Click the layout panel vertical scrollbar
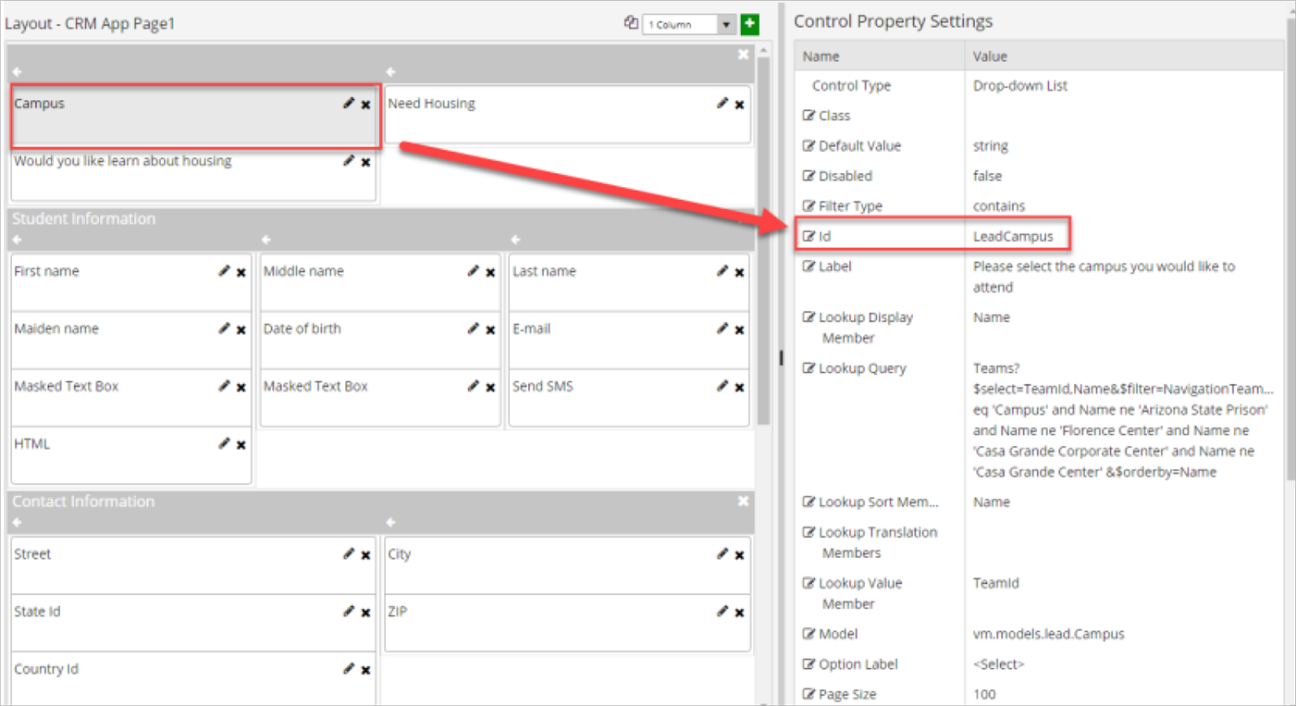Screen dimensions: 1296x706 [x=763, y=241]
